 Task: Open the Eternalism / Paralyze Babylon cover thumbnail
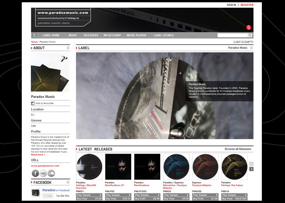click(x=176, y=167)
